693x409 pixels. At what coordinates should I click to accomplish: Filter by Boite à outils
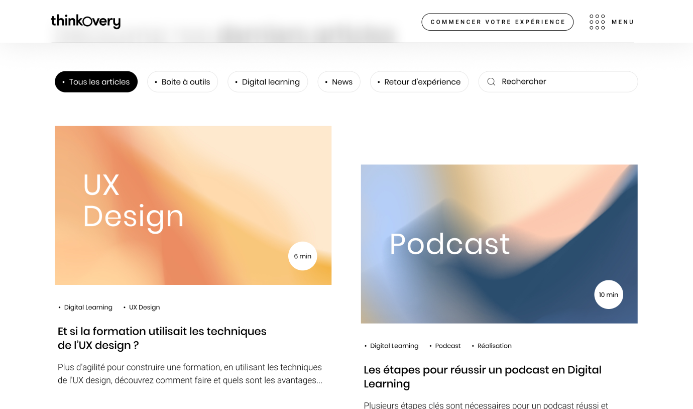tap(182, 82)
